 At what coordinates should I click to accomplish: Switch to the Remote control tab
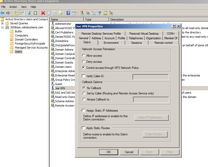(164, 43)
